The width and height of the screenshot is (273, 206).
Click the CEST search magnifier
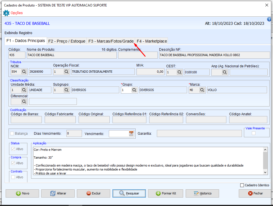[x=179, y=72]
